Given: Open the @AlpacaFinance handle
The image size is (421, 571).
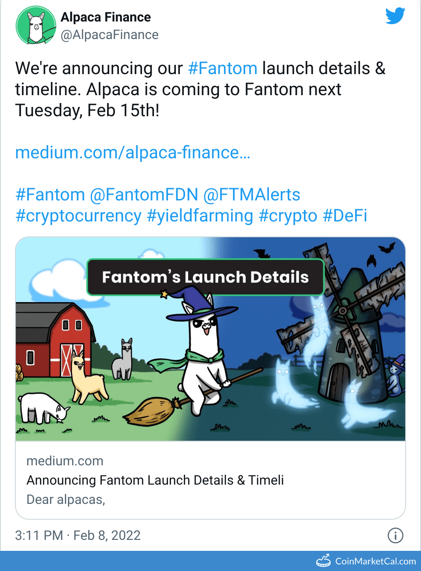Looking at the screenshot, I should pos(110,35).
